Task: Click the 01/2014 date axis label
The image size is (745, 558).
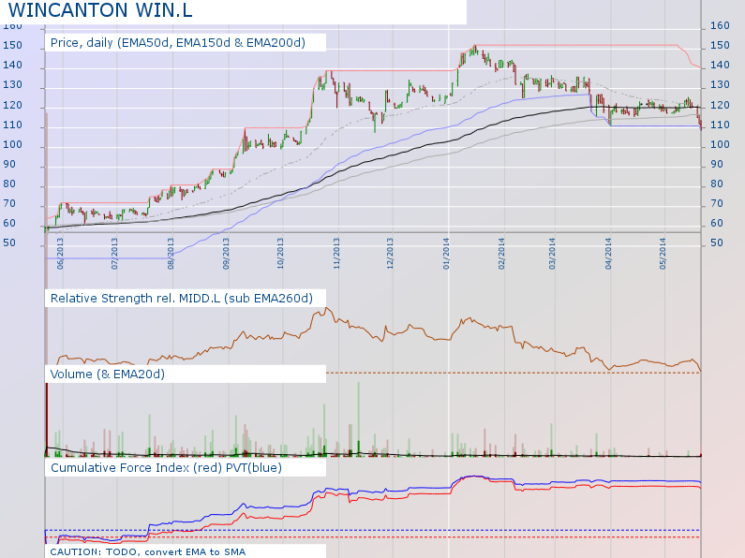Action: click(446, 254)
